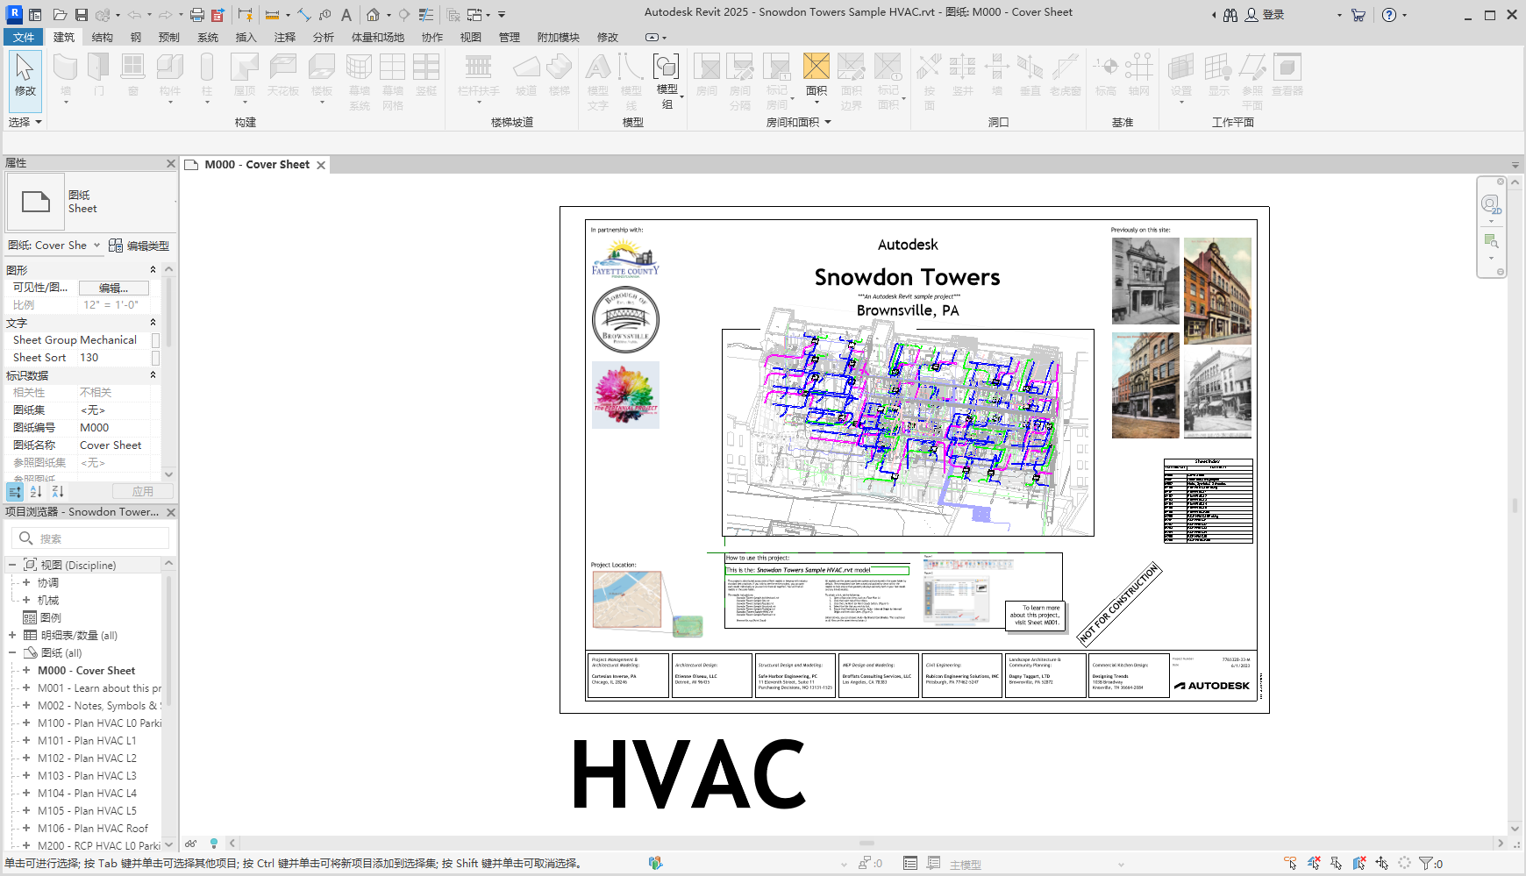Viewport: 1526px width, 876px height.
Task: Tick the Sheet Group Mechanical checkbox
Action: pos(155,340)
